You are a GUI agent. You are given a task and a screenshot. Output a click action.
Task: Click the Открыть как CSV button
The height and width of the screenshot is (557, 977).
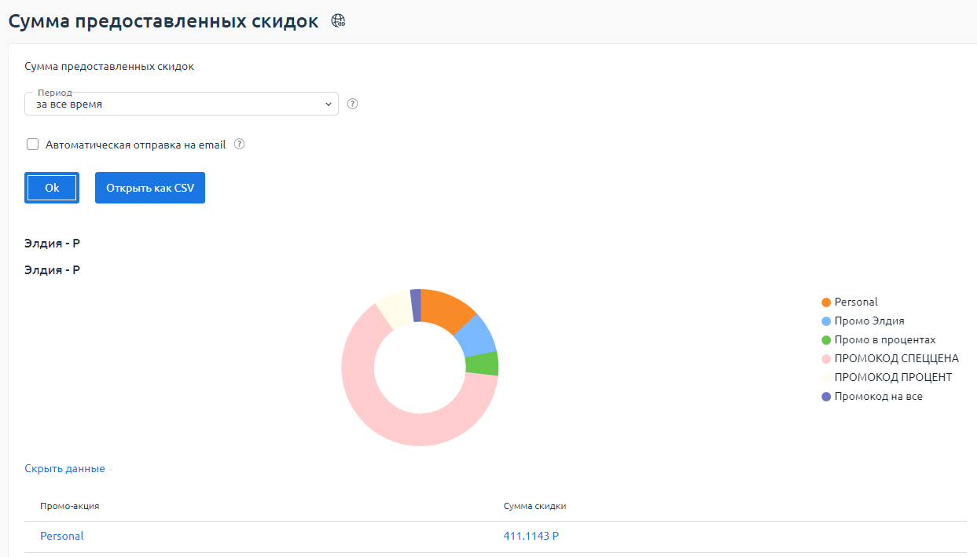coord(150,189)
